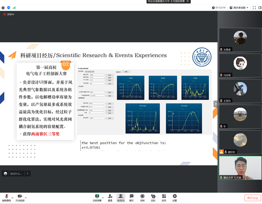
Task: Click the meeting security shield icon
Action: point(8,7)
